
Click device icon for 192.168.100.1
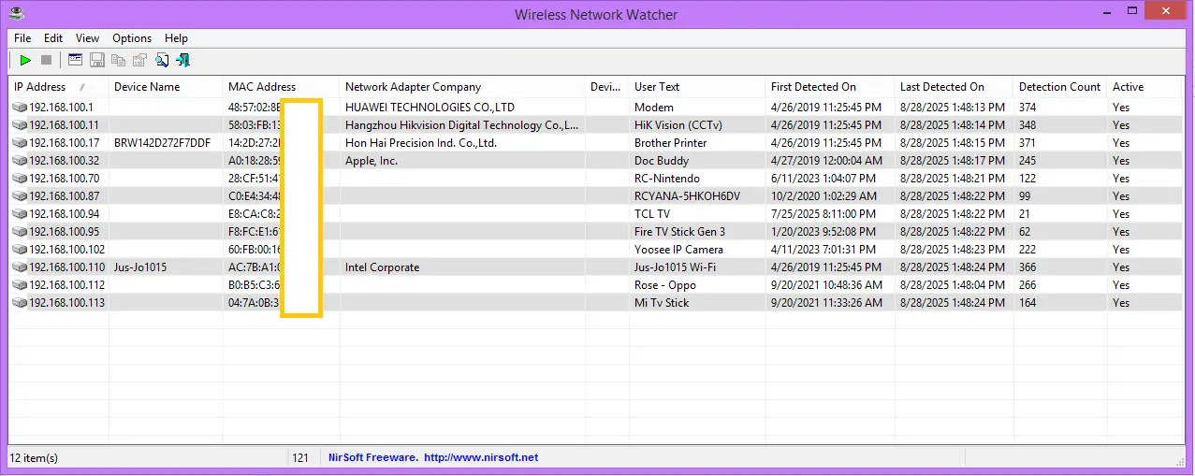(x=20, y=108)
